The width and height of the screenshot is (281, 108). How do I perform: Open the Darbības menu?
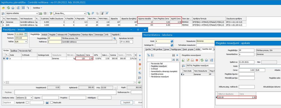37,8
